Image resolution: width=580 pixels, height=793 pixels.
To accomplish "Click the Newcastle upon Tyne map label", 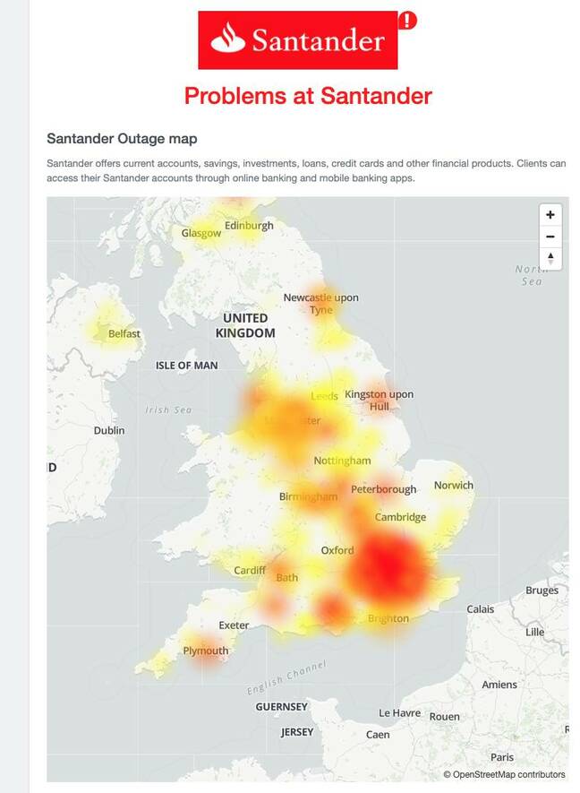I will tap(320, 304).
